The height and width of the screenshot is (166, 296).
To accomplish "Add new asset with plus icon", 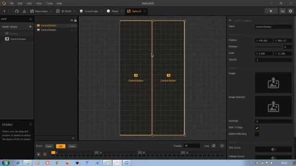I will [x=30, y=27].
